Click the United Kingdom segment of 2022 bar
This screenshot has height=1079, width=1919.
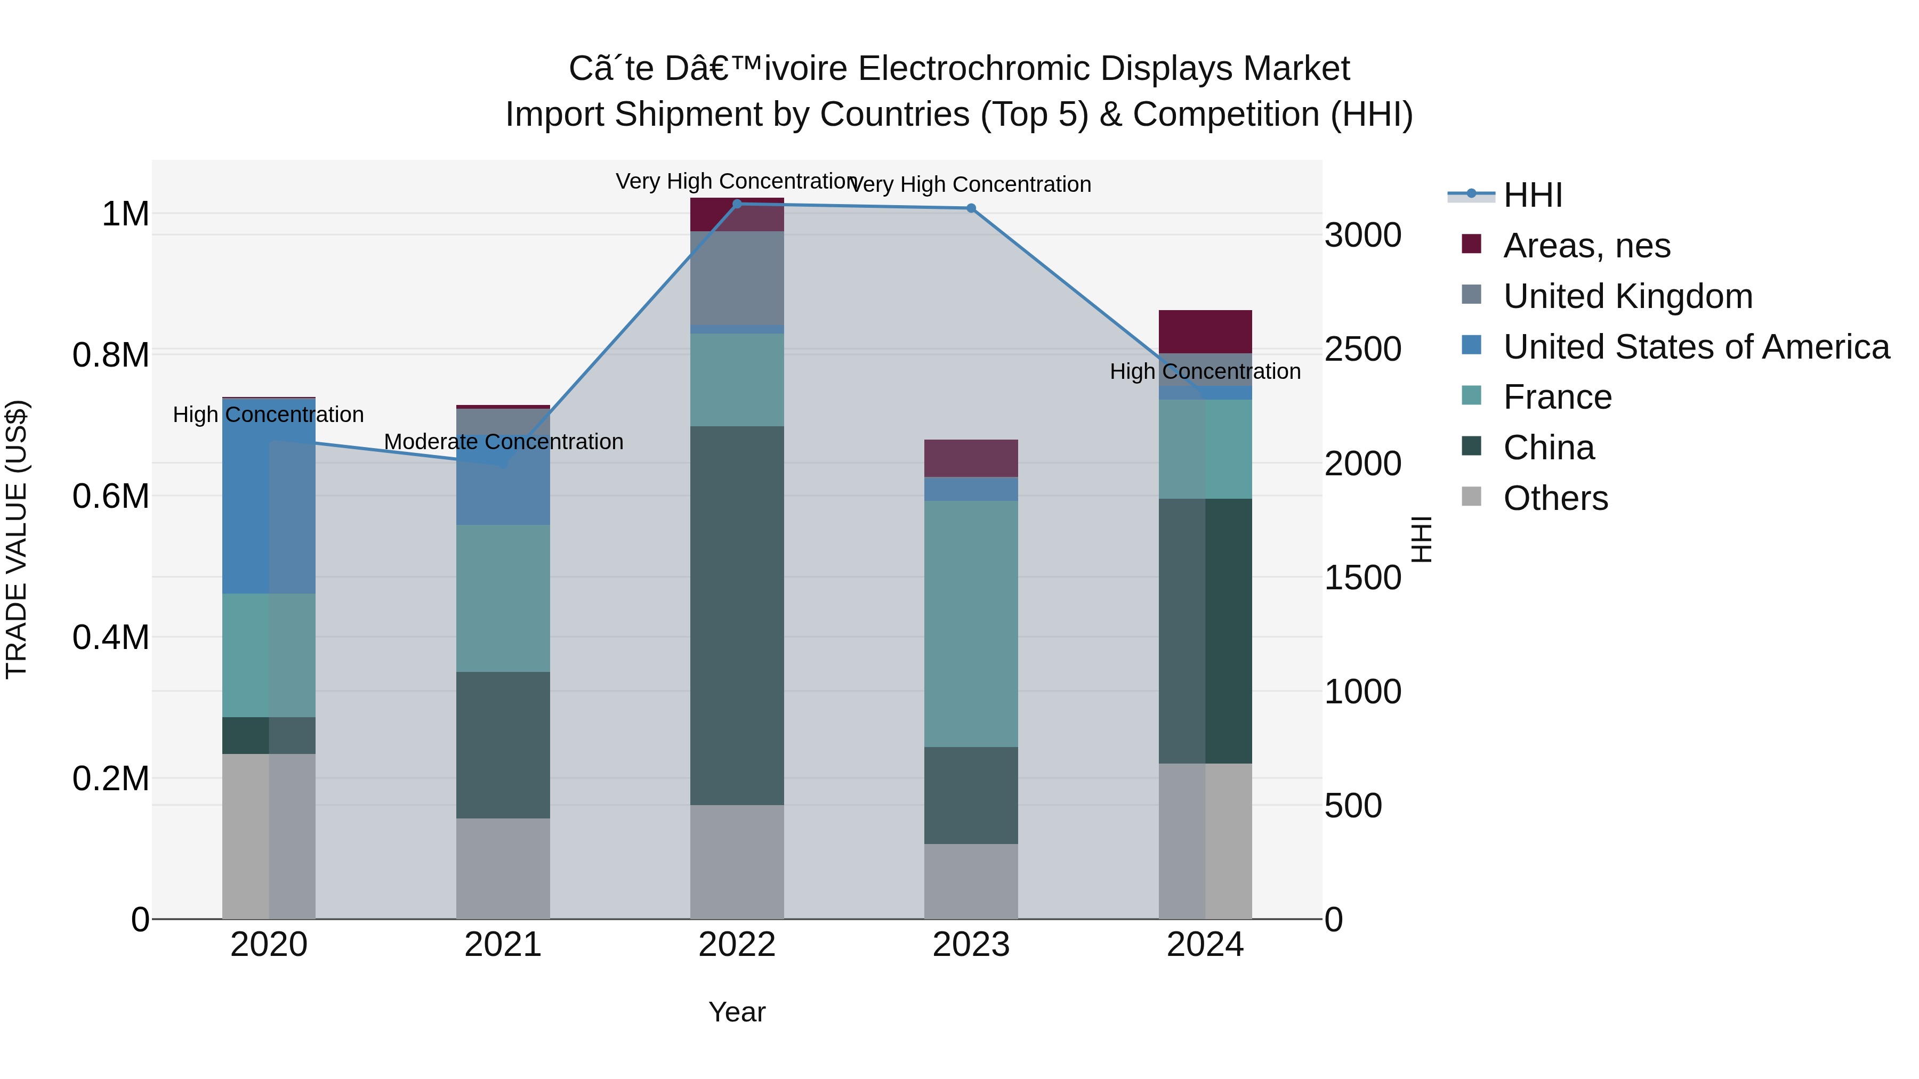point(738,278)
